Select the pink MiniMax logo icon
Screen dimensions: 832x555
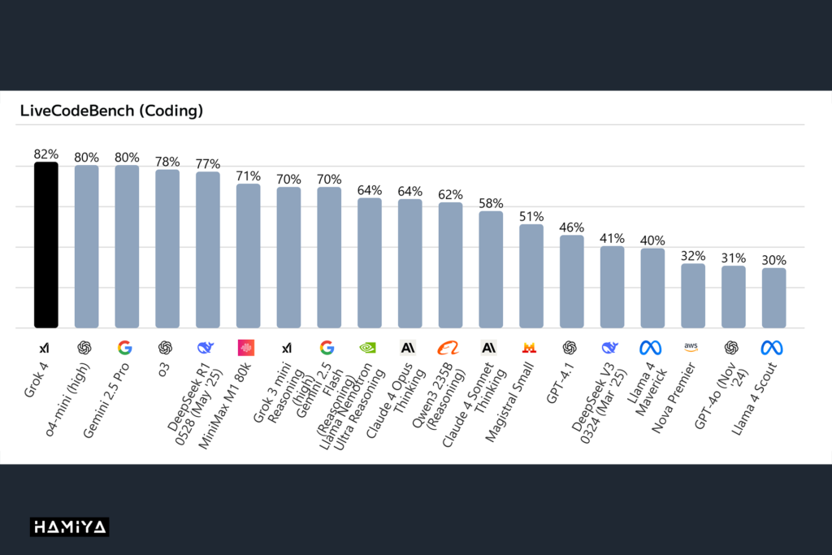[246, 348]
